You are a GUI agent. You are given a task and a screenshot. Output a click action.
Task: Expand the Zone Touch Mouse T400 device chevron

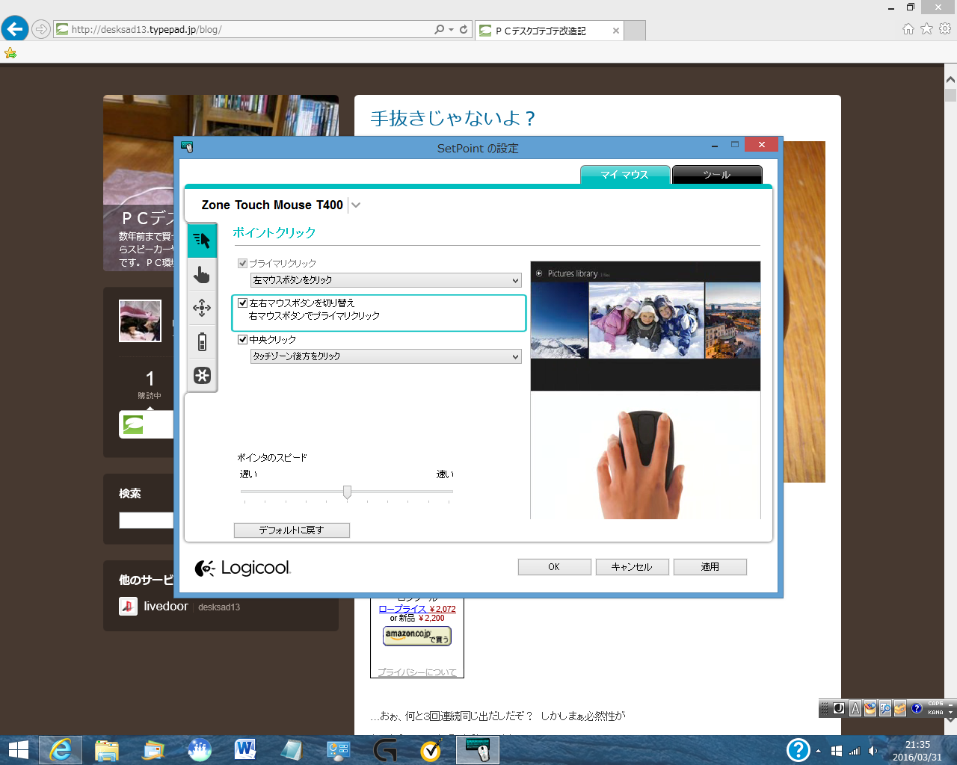coord(356,205)
